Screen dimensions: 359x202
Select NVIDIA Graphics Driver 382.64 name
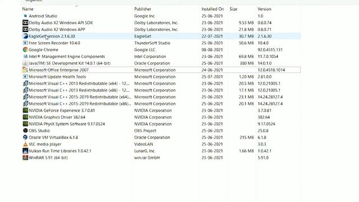tap(57, 117)
